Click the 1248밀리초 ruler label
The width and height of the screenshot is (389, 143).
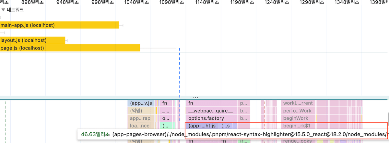tap(277, 3)
